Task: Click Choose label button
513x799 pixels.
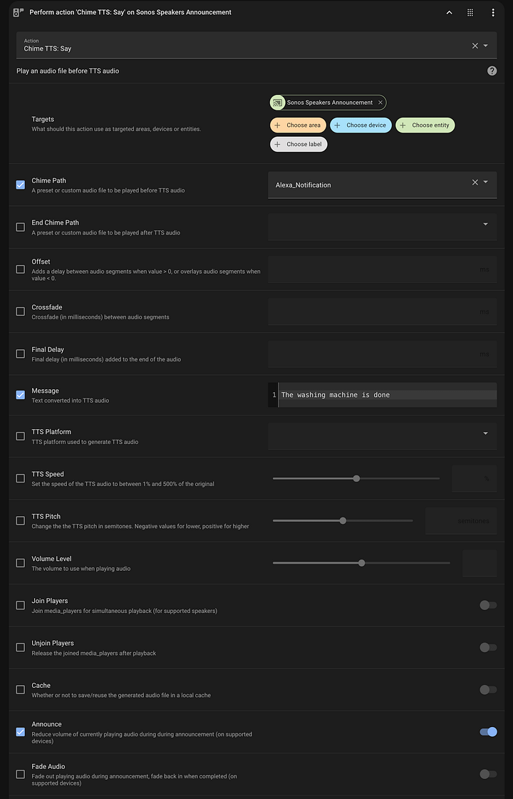Action: pyautogui.click(x=299, y=144)
